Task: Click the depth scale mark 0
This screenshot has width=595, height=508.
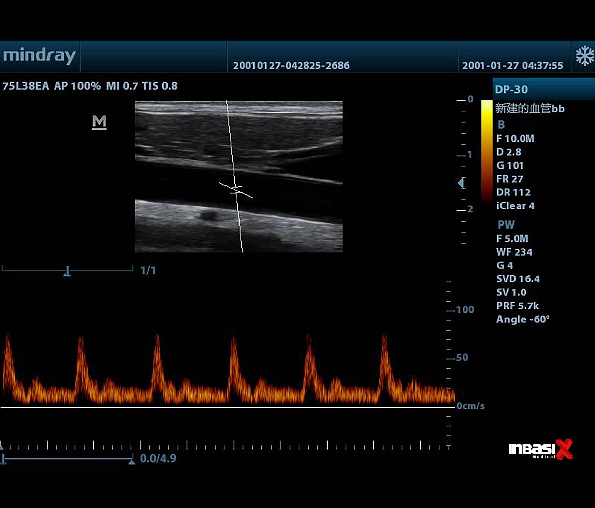Action: (470, 99)
